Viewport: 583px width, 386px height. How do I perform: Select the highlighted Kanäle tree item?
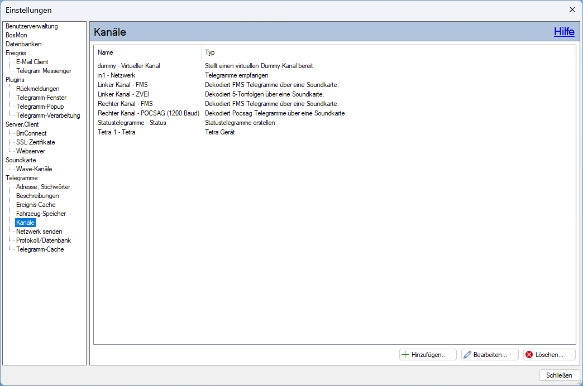coord(25,223)
